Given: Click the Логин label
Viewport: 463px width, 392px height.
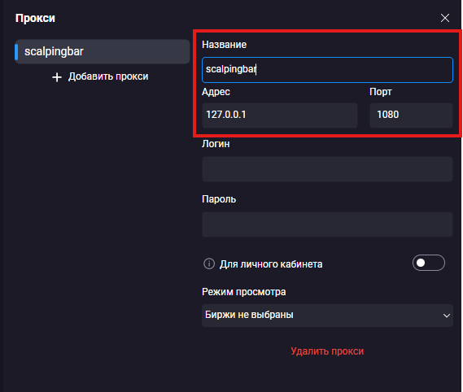Looking at the screenshot, I should point(216,144).
